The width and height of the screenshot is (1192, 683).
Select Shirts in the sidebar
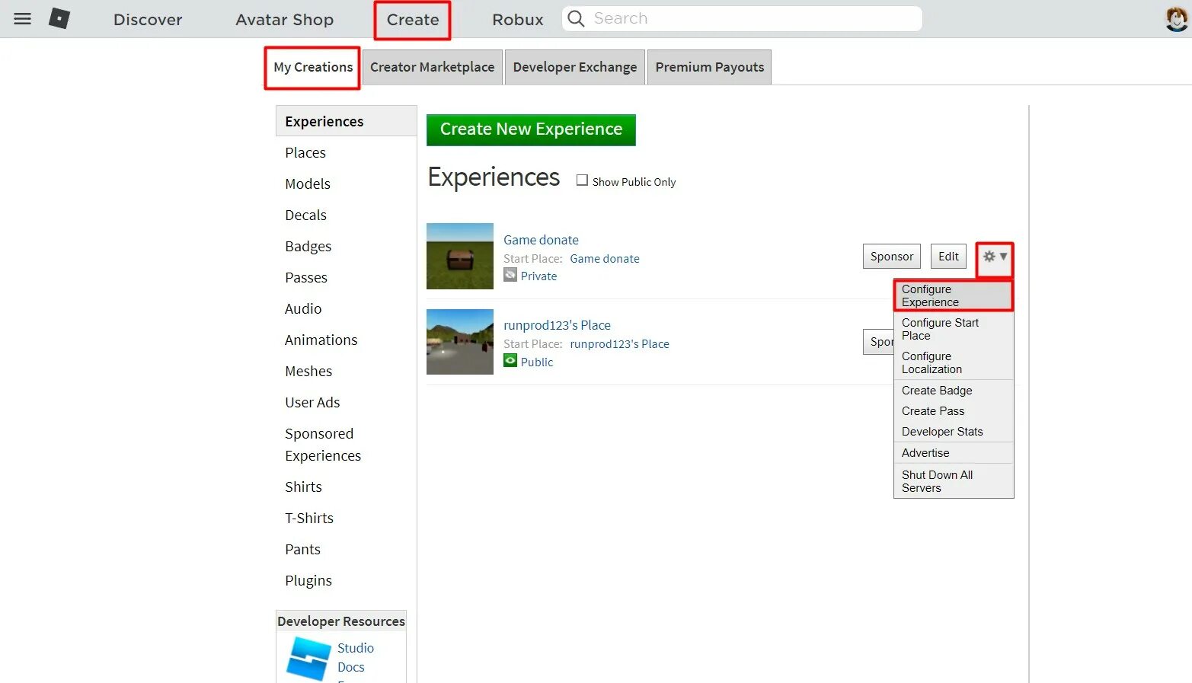coord(303,487)
